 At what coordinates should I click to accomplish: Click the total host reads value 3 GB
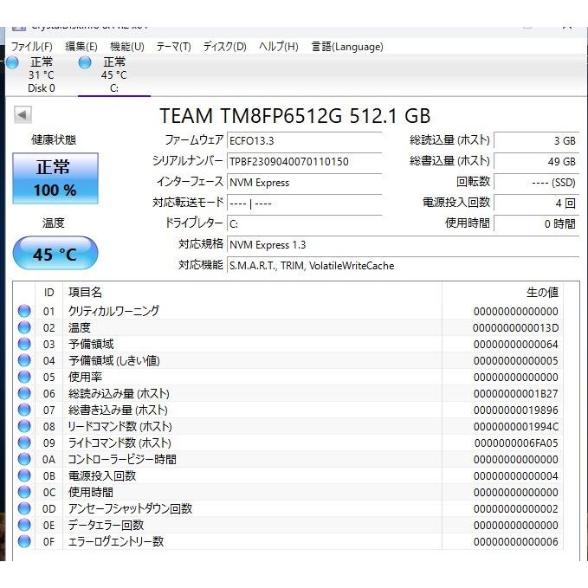pyautogui.click(x=537, y=140)
